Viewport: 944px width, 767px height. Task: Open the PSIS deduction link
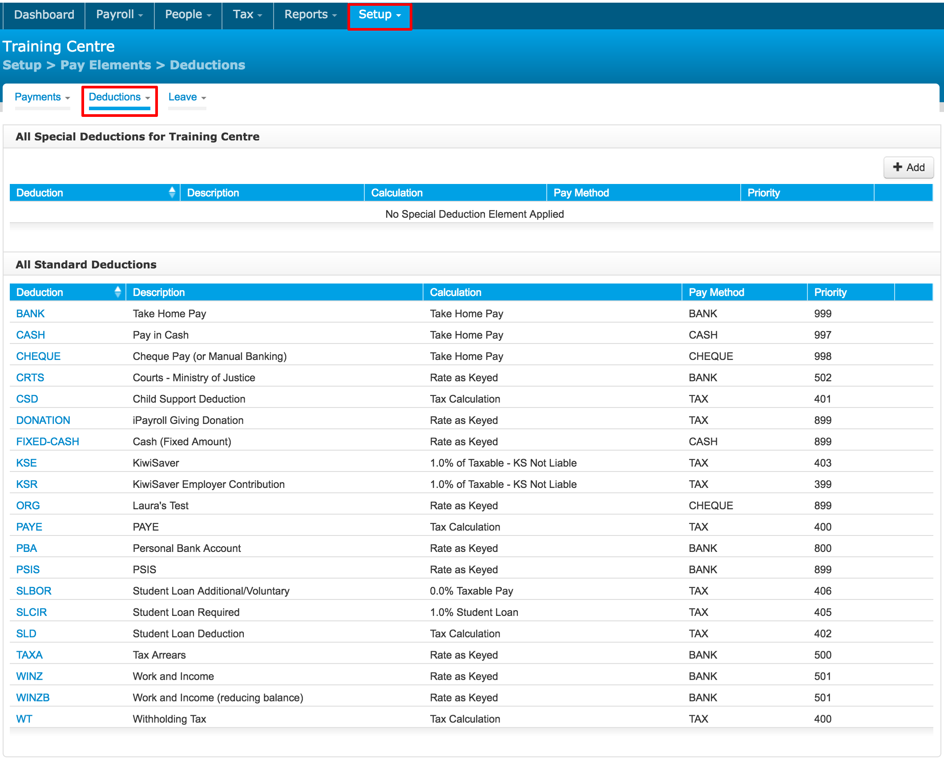pyautogui.click(x=28, y=570)
